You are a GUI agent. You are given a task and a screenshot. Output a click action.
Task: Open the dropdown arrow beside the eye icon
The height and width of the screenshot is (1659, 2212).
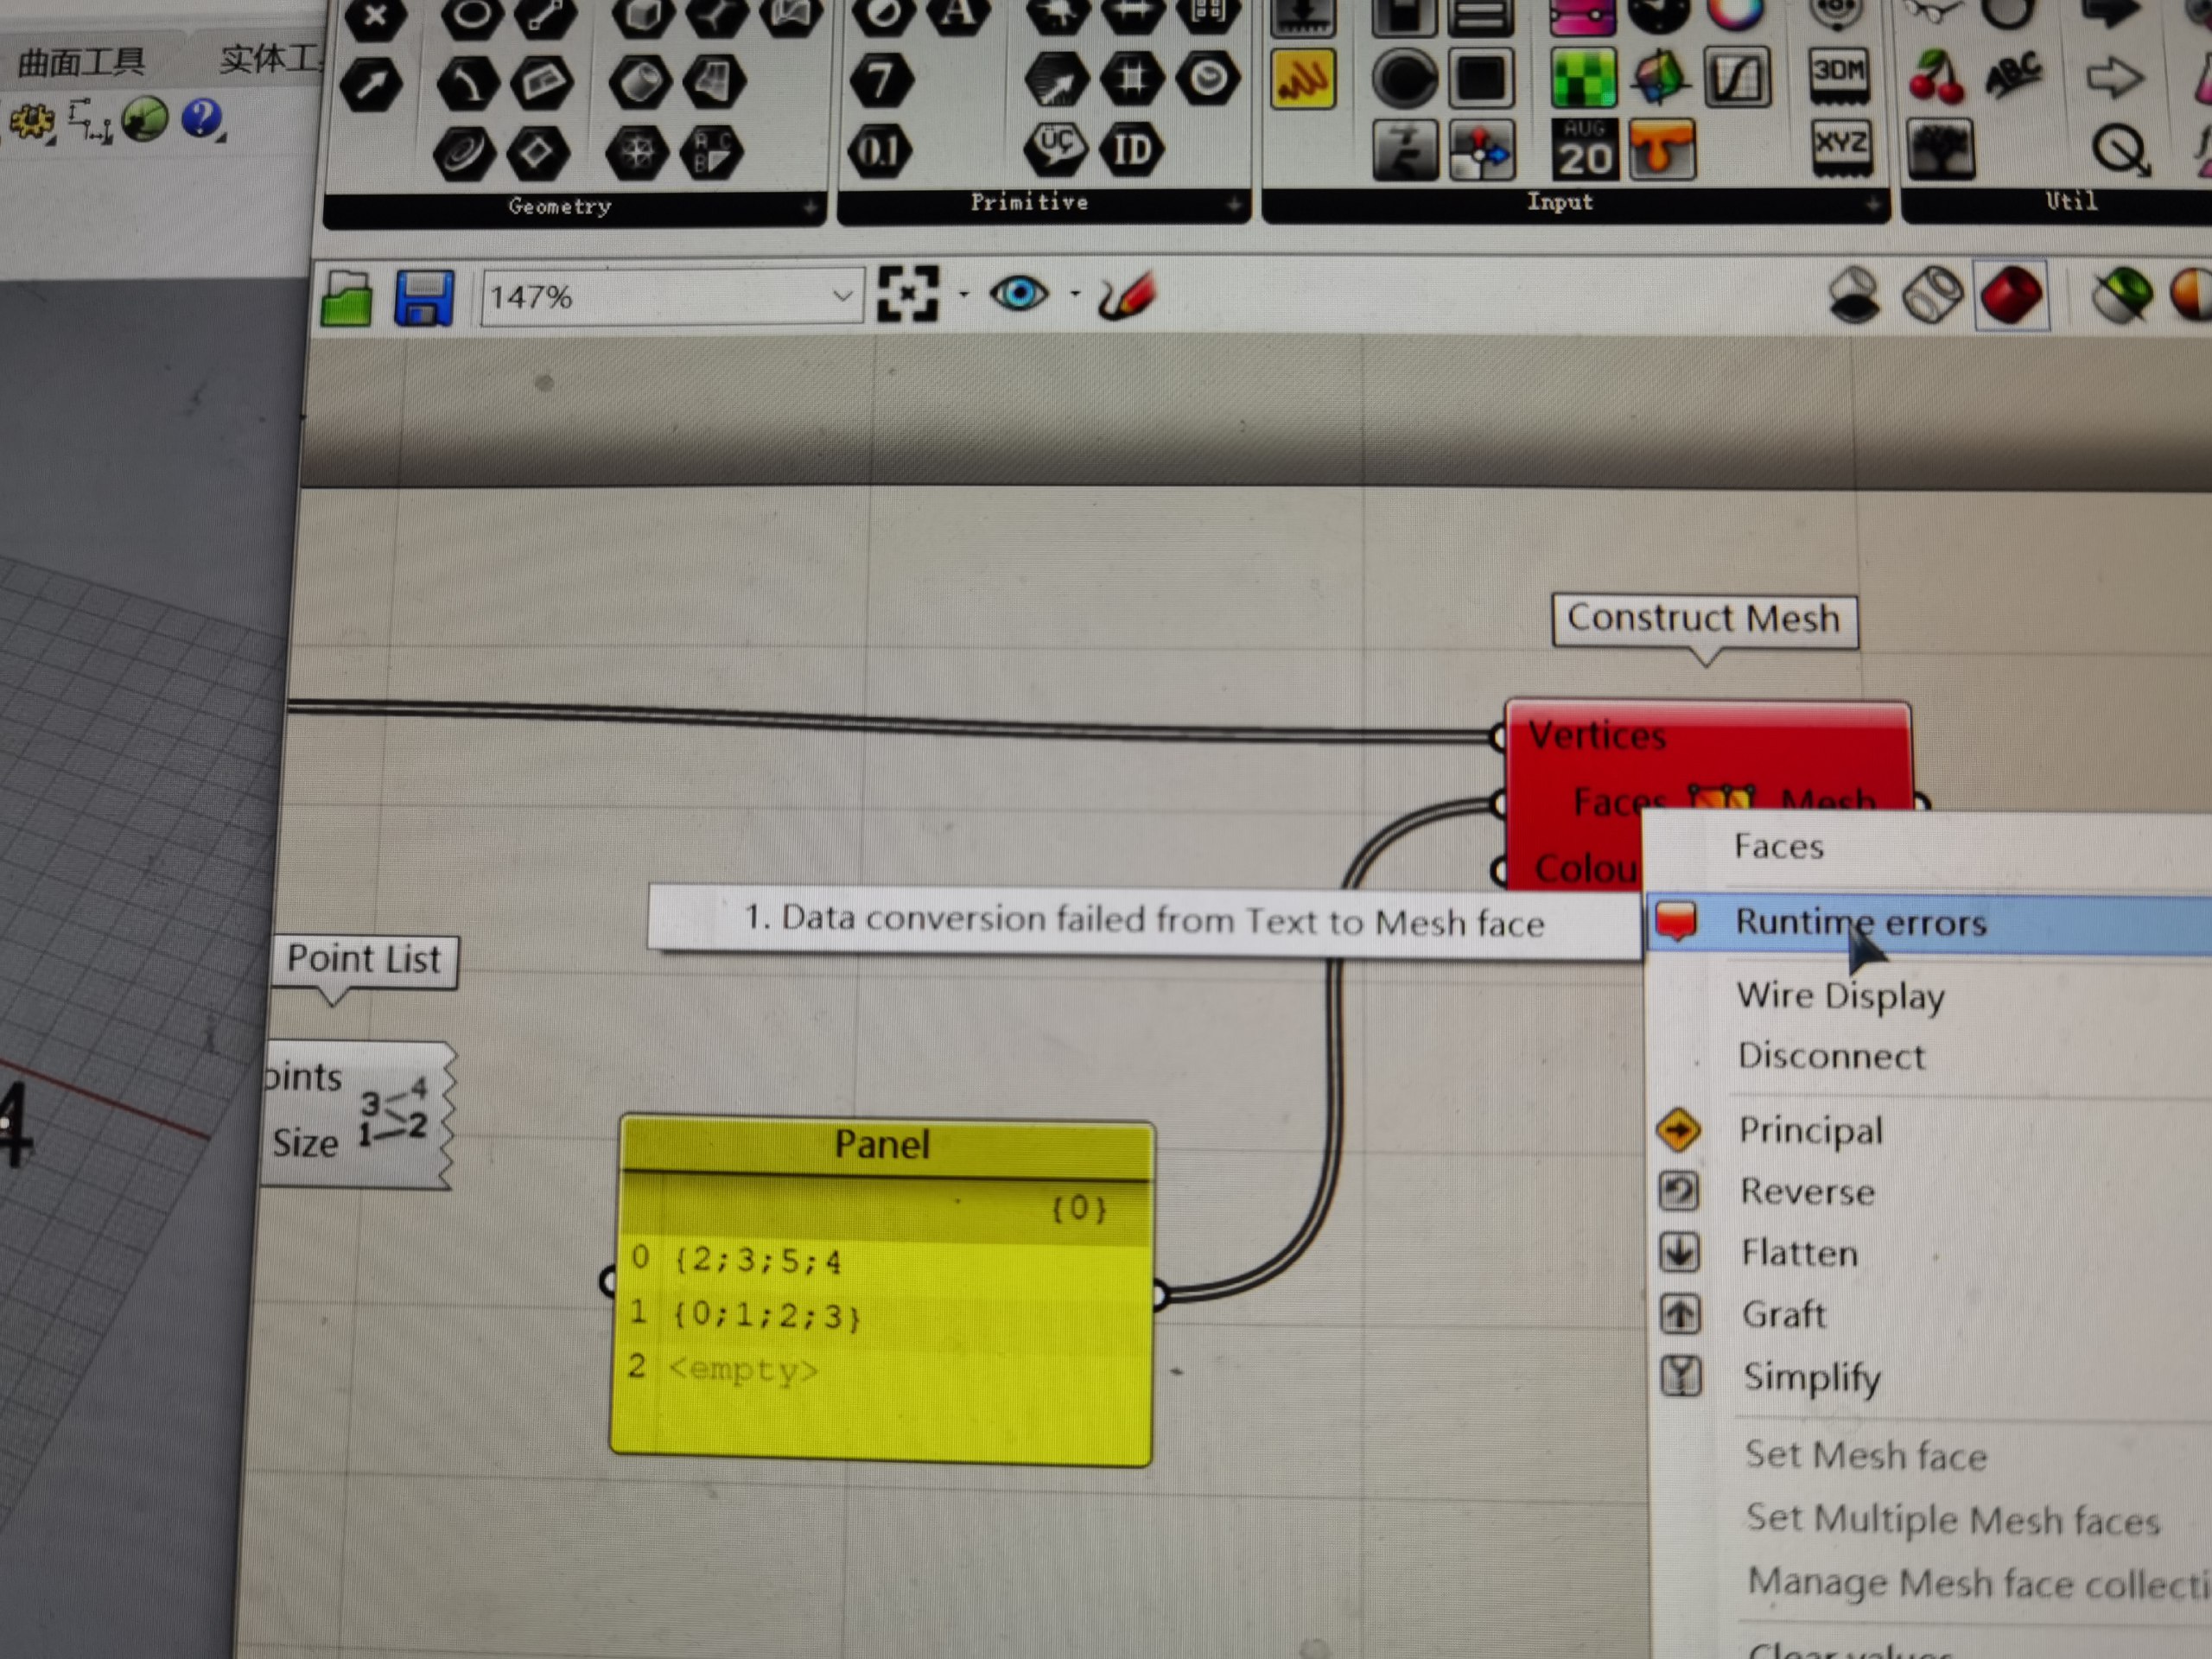click(1075, 294)
